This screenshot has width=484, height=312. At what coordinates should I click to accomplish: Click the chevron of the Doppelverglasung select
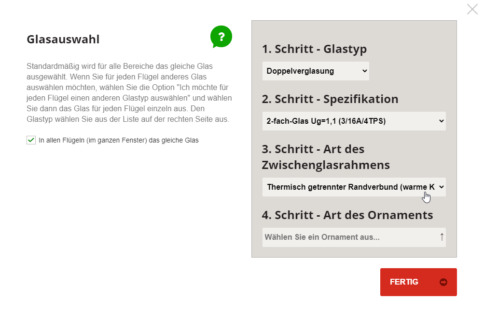364,71
